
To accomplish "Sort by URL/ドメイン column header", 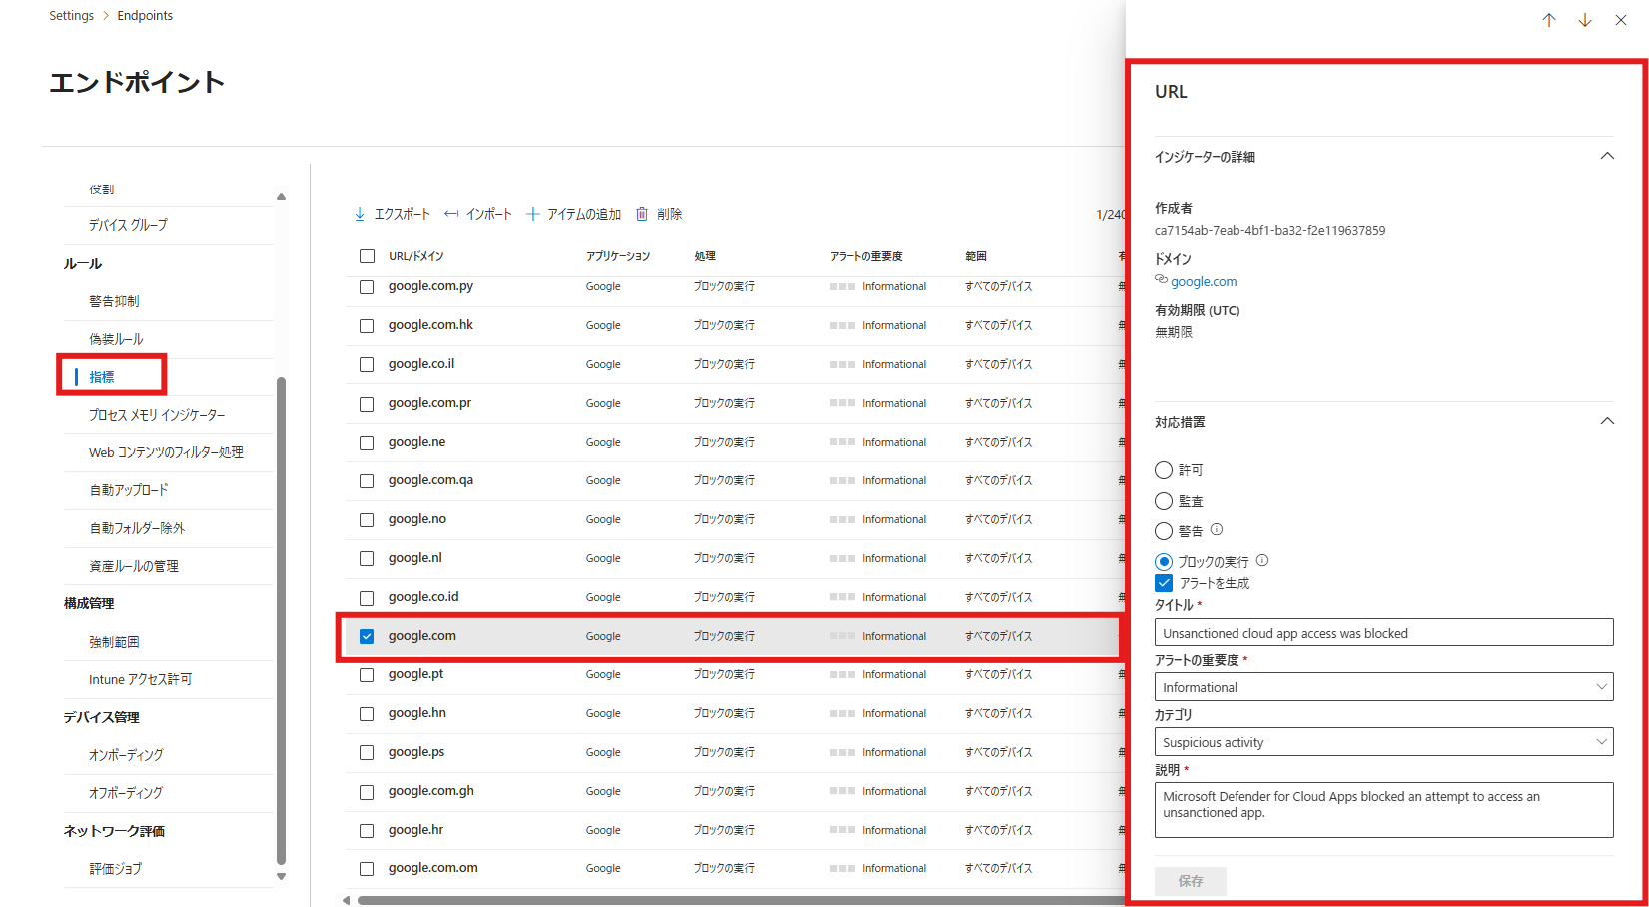I will (x=416, y=256).
